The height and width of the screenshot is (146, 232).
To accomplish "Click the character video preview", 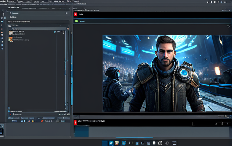I will pyautogui.click(x=167, y=73).
